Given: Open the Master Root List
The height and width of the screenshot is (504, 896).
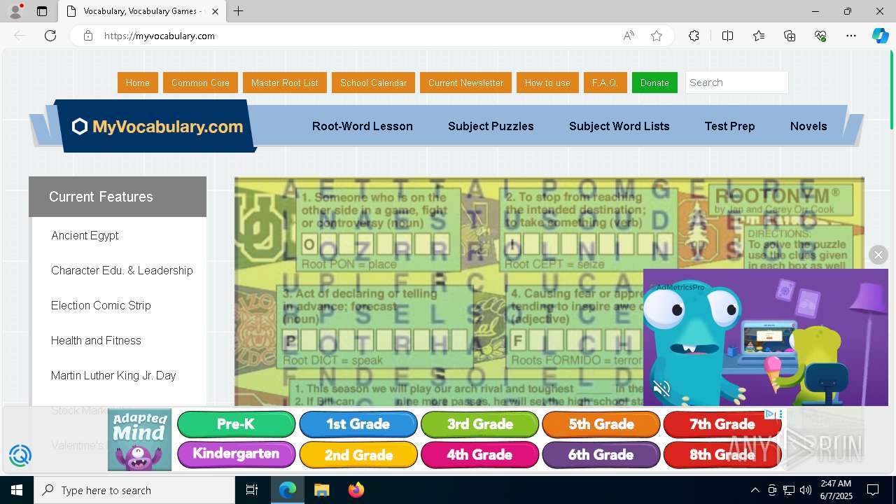Looking at the screenshot, I should tap(285, 83).
